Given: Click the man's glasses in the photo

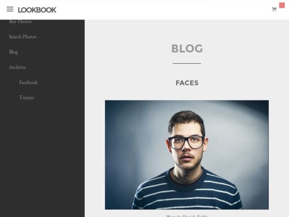Looking at the screenshot, I should pos(186,142).
